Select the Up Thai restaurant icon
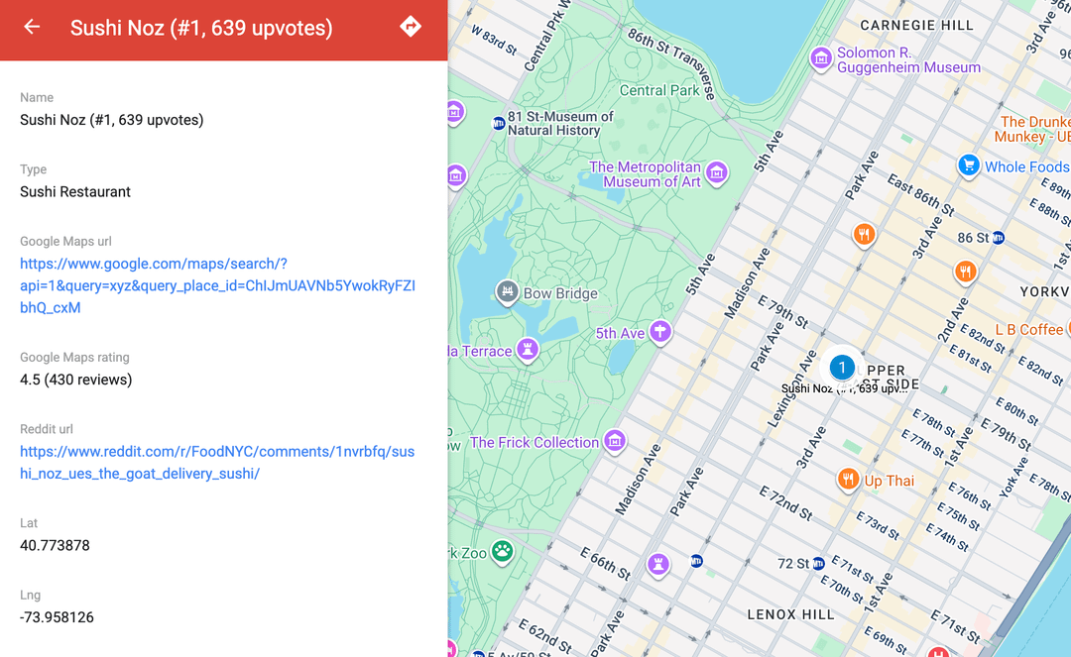This screenshot has height=657, width=1071. click(x=848, y=481)
